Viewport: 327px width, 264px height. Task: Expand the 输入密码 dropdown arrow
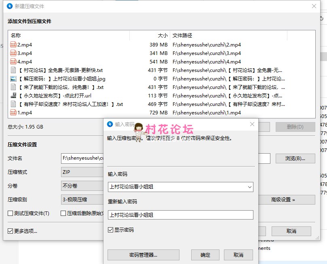[x=249, y=187]
